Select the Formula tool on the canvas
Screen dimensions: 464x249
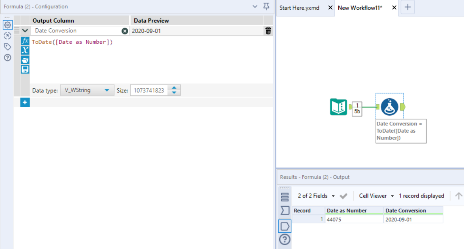(x=390, y=106)
